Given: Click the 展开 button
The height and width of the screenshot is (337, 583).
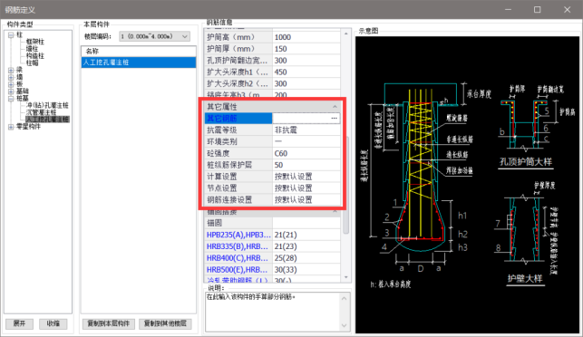Looking at the screenshot, I should (19, 323).
